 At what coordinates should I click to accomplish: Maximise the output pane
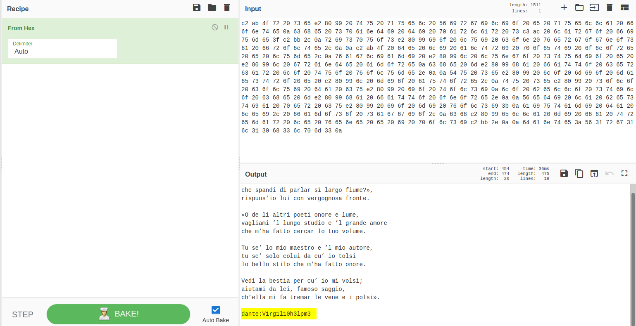point(624,173)
